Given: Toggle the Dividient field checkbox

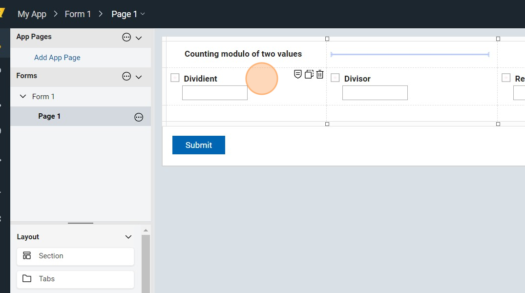Looking at the screenshot, I should click(x=175, y=78).
